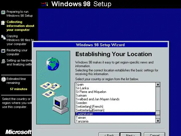
Task: Select St Pierre and Miquelon
Action: click(x=115, y=92)
